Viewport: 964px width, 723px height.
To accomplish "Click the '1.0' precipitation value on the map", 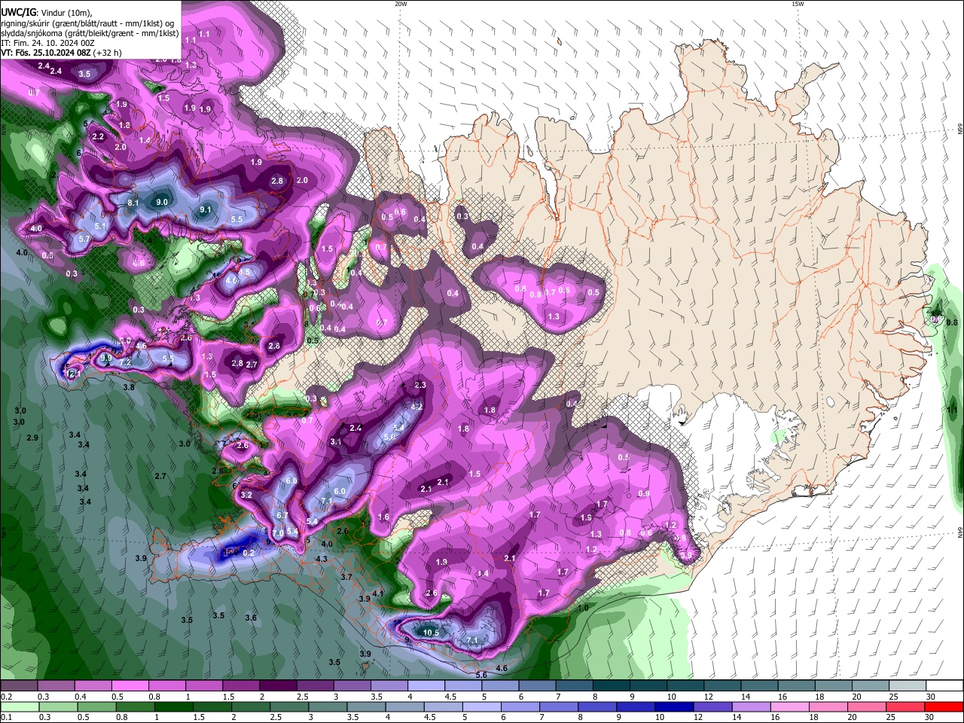I will click(583, 608).
